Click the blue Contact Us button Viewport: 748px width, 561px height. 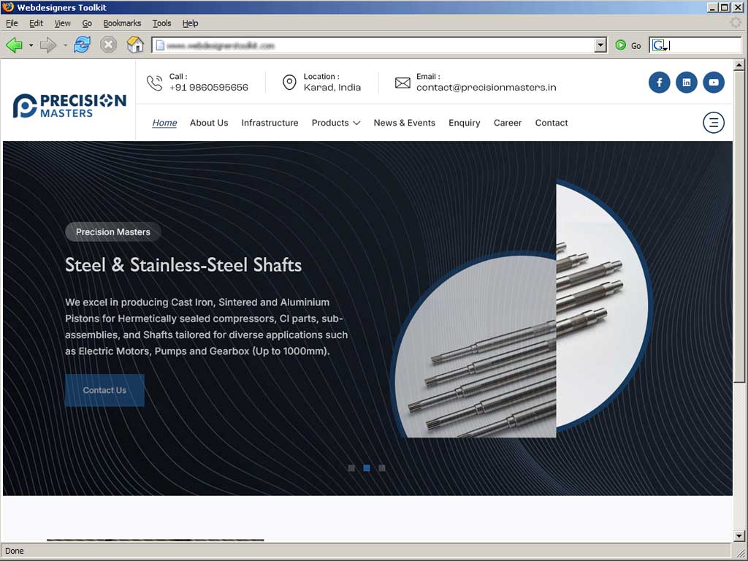(104, 390)
